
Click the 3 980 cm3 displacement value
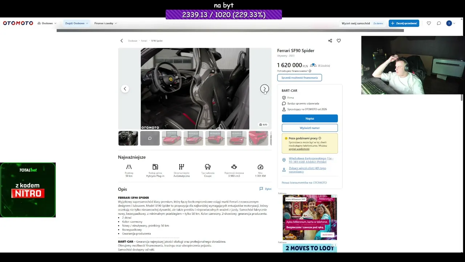click(234, 176)
